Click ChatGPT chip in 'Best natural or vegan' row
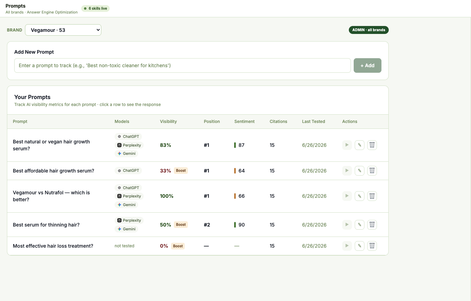The width and height of the screenshot is (471, 301). coord(128,136)
